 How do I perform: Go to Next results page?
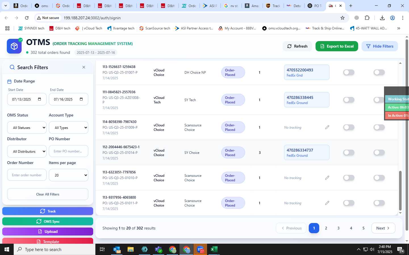[383, 228]
